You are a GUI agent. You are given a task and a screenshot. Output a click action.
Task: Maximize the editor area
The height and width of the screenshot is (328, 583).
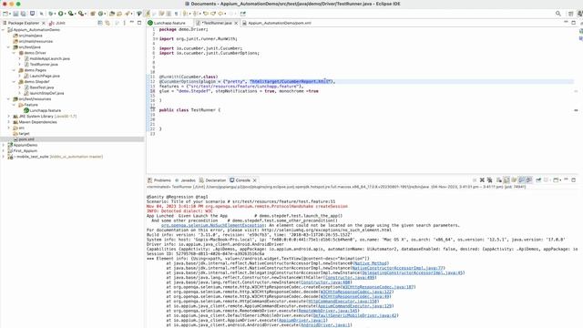(573, 23)
